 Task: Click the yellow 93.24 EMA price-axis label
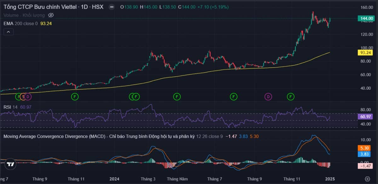coord(365,53)
